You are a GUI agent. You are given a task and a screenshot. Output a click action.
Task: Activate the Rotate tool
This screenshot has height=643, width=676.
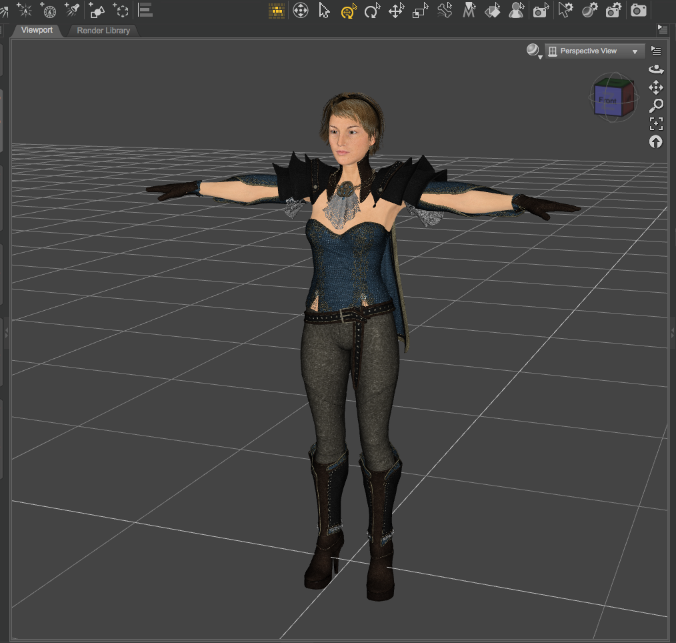coord(371,11)
